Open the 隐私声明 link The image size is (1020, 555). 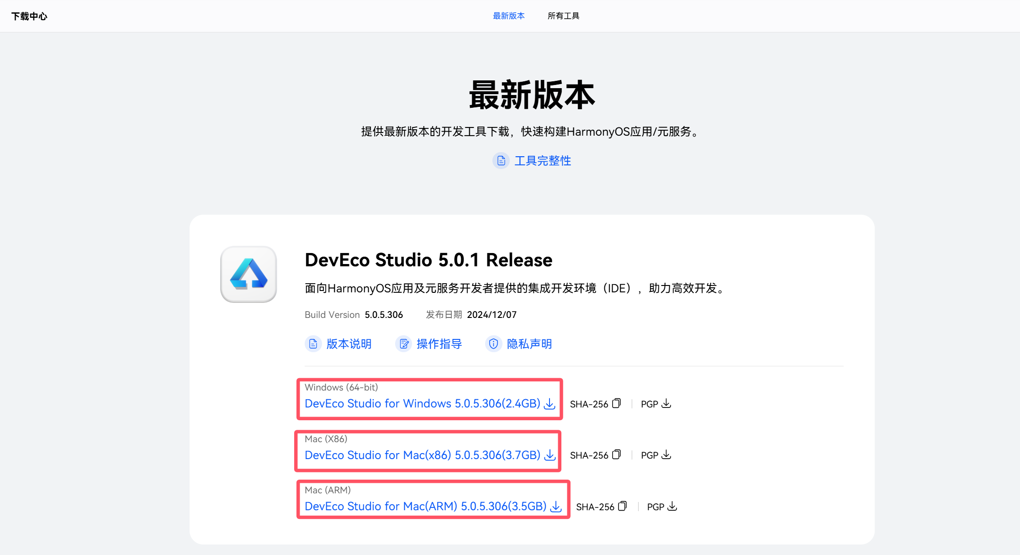[529, 344]
